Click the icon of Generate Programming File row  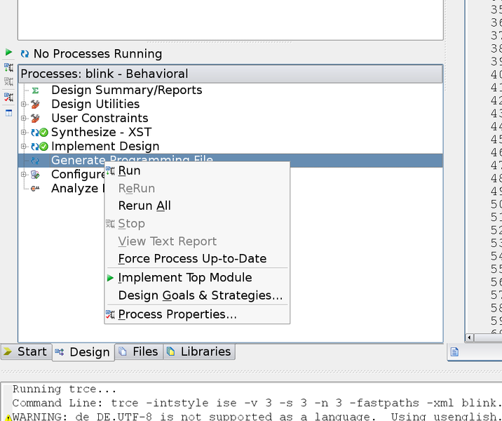click(35, 161)
